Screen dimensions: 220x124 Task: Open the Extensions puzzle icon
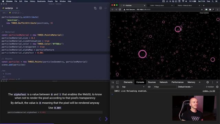click(x=210, y=10)
